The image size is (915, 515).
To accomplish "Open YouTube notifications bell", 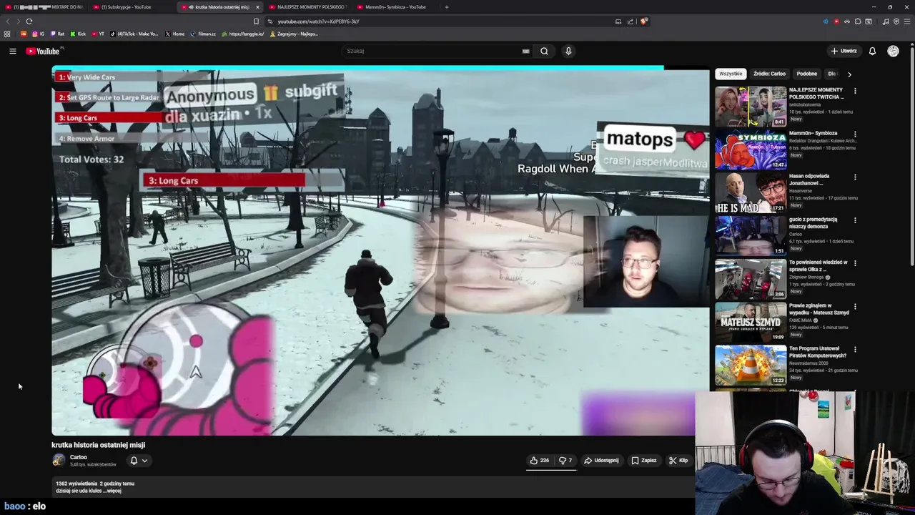I will tap(872, 51).
